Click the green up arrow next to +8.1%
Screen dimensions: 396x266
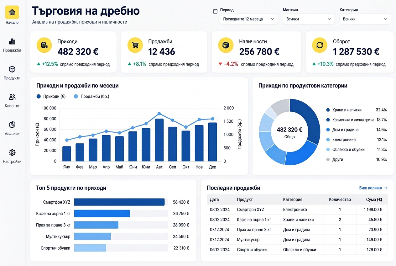point(129,64)
